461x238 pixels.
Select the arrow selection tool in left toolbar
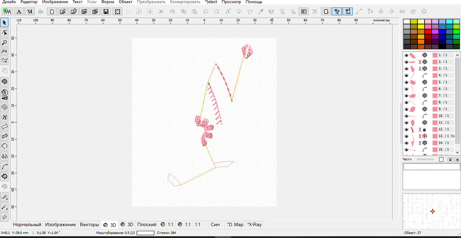coord(5,23)
